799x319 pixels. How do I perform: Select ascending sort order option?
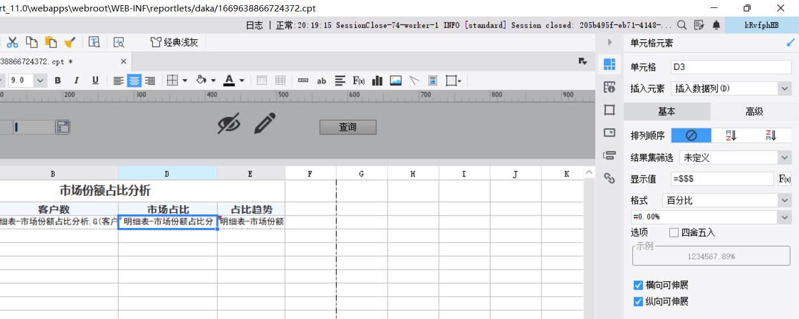coord(731,135)
